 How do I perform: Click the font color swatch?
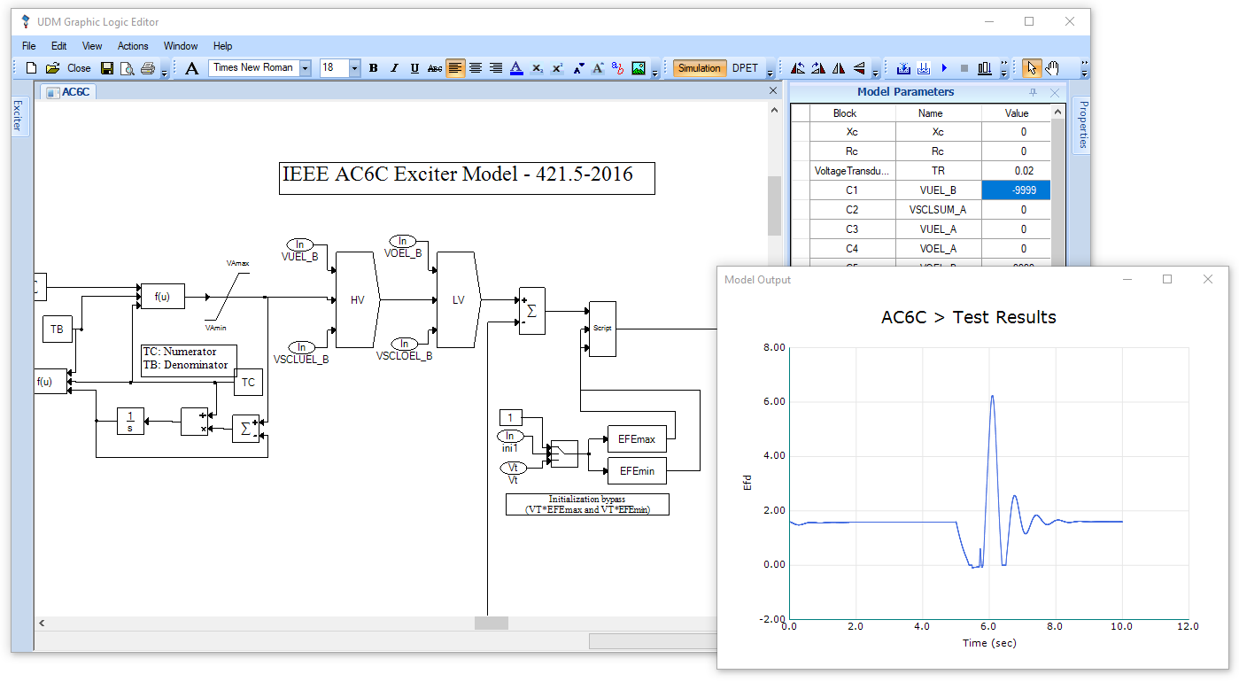point(516,68)
